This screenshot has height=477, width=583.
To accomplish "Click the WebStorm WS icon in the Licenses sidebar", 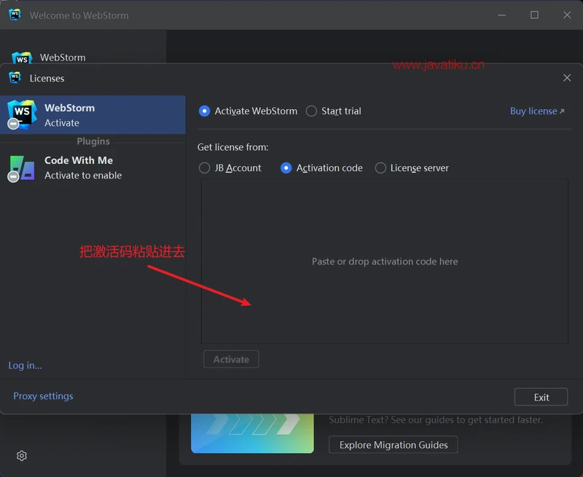I will coord(22,113).
